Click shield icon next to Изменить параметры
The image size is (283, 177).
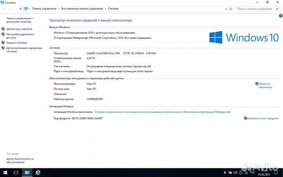257,84
